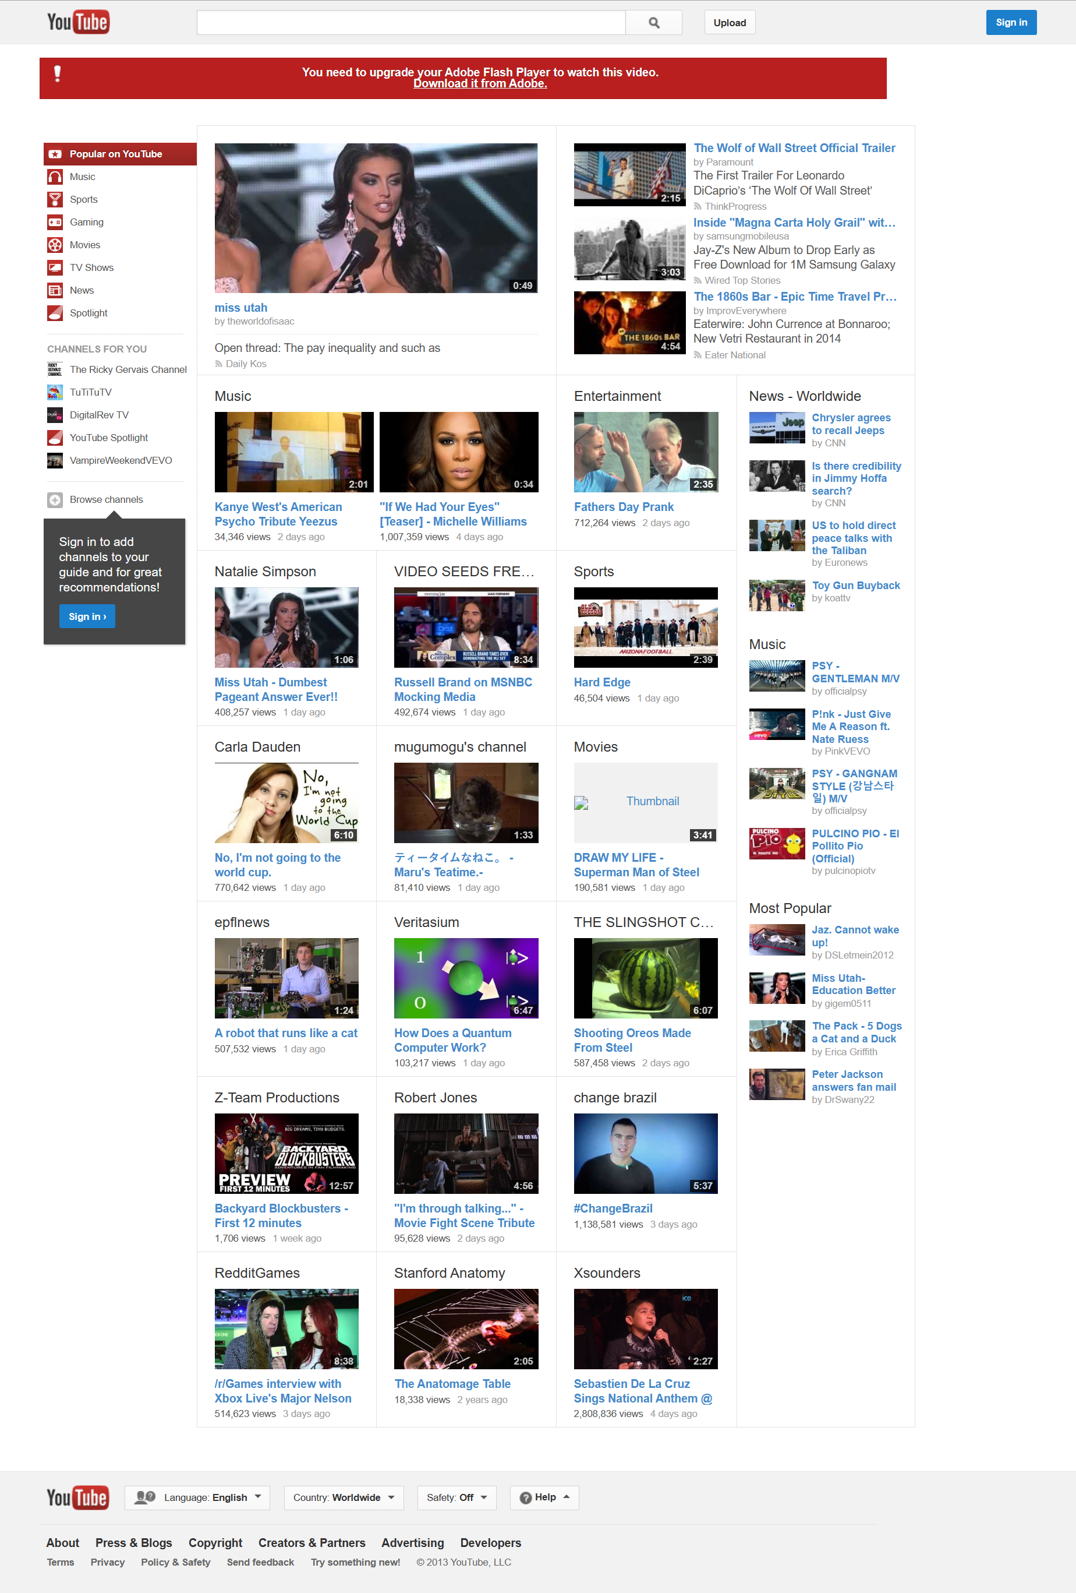Click the Copyright footer link
1076x1593 pixels.
tap(215, 1543)
